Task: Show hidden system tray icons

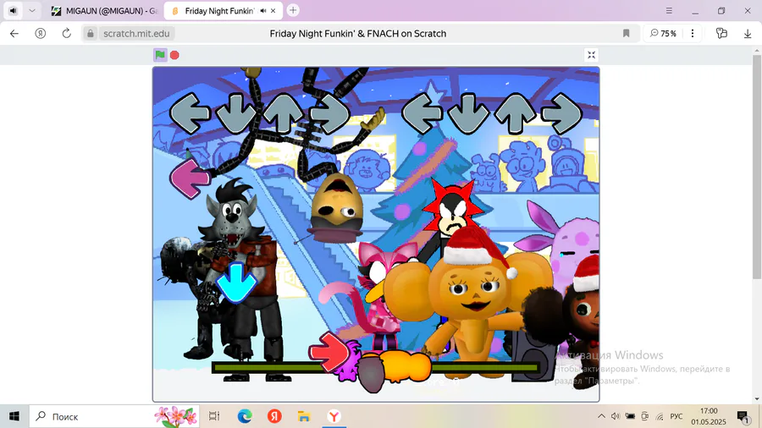Action: [x=601, y=416]
